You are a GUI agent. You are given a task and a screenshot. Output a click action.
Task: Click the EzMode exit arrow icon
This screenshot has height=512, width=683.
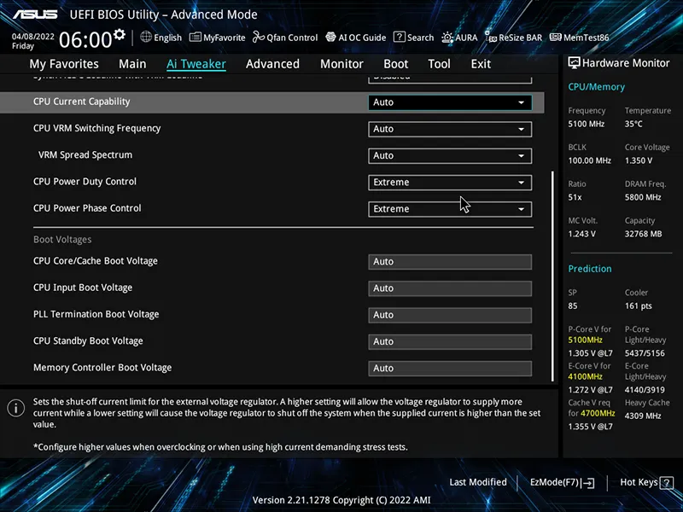pyautogui.click(x=587, y=482)
